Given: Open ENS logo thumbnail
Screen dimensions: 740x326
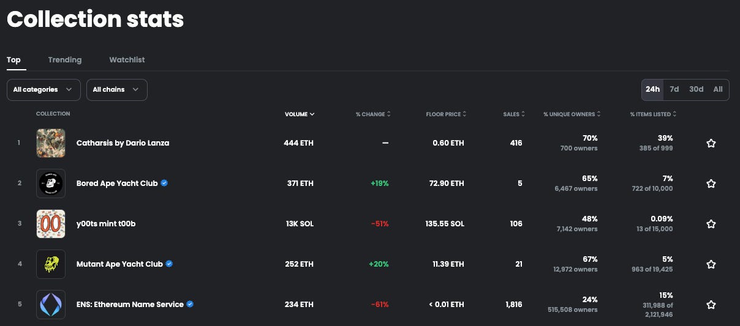Looking at the screenshot, I should (x=51, y=305).
